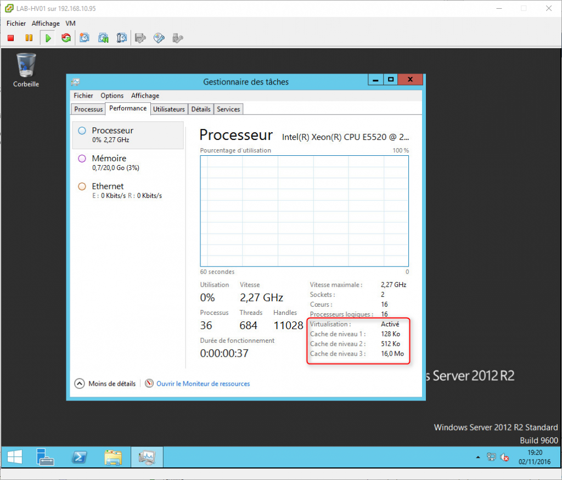
Task: Open Server Manager from the taskbar
Action: click(x=45, y=457)
